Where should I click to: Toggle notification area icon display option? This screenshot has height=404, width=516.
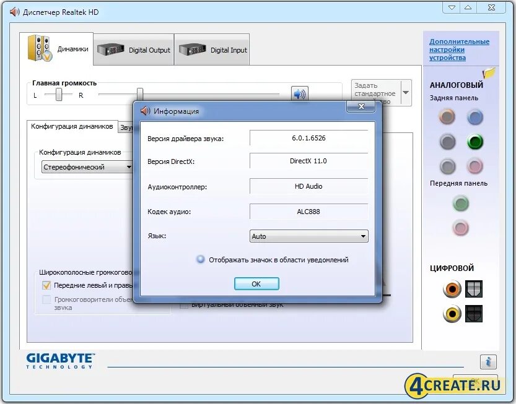(x=201, y=259)
